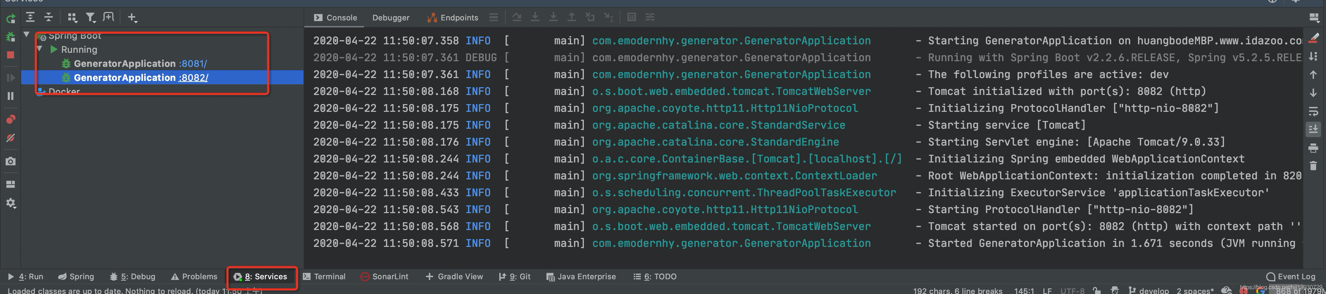Click the Step Out icon
Image resolution: width=1326 pixels, height=294 pixels.
coord(571,18)
